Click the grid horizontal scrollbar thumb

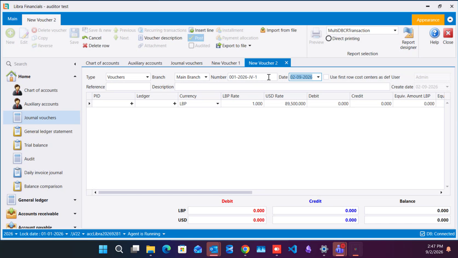tap(175, 192)
